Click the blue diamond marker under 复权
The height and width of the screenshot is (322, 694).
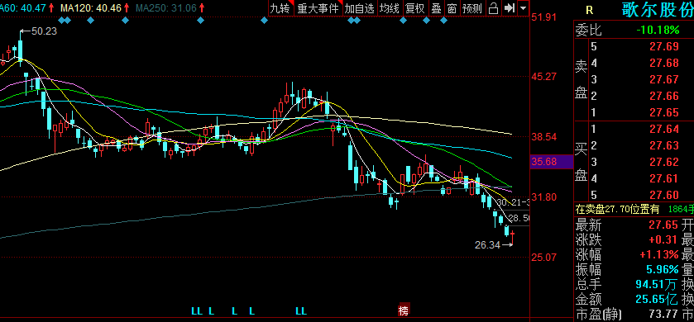[403, 20]
